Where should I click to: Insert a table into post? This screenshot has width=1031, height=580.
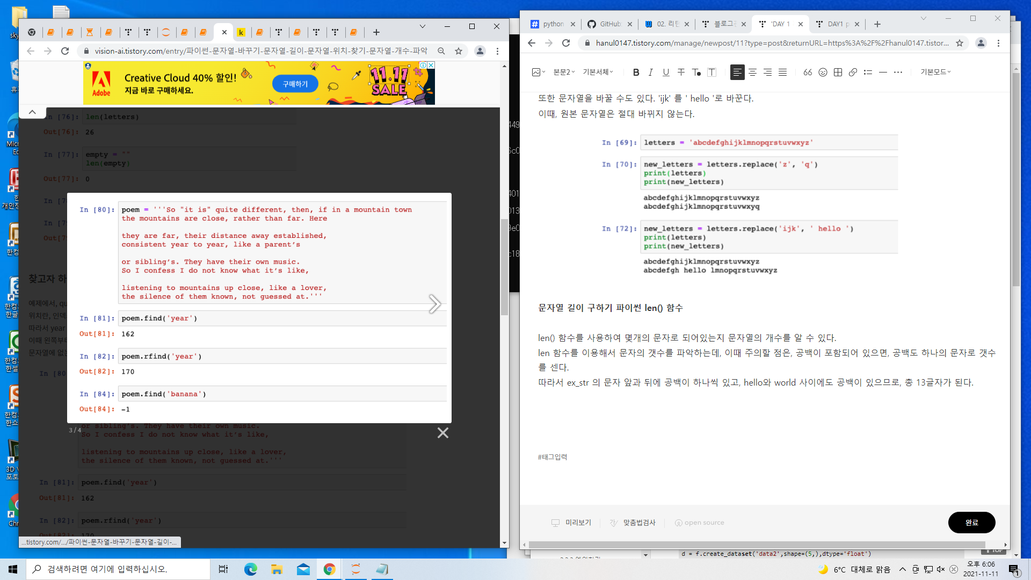(838, 72)
